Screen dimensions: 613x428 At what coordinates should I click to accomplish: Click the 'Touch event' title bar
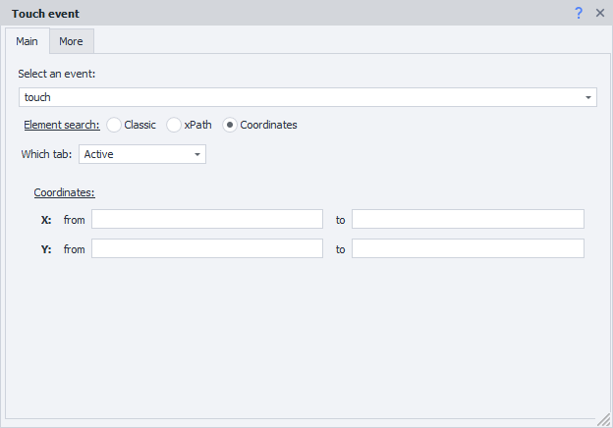[246, 14]
